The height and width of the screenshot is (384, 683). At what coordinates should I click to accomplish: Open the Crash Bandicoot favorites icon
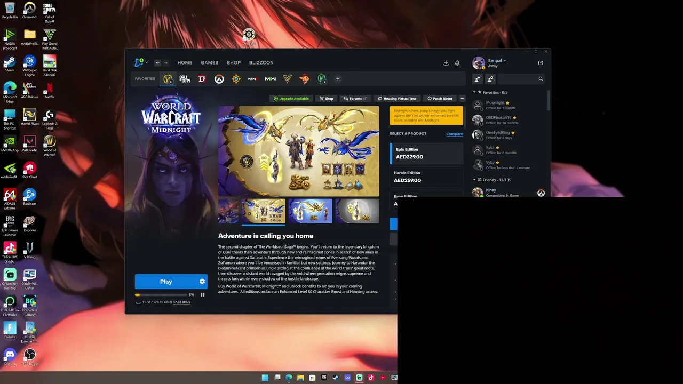click(304, 79)
